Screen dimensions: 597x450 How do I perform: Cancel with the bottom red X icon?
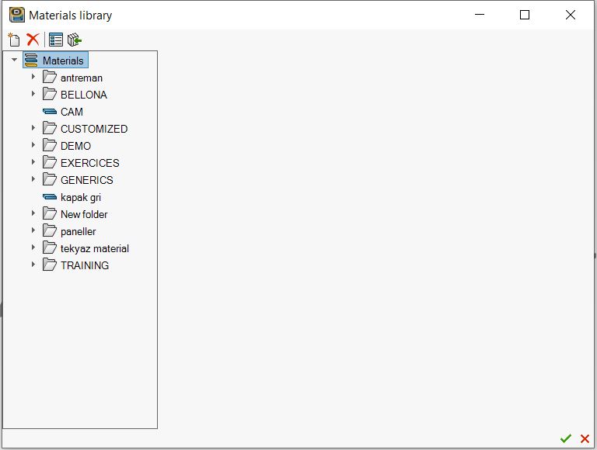coord(585,438)
